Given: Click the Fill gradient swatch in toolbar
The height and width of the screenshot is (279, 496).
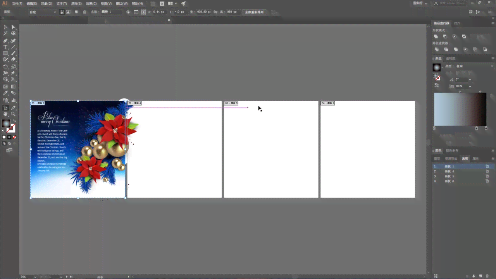Looking at the screenshot, I should [6, 124].
